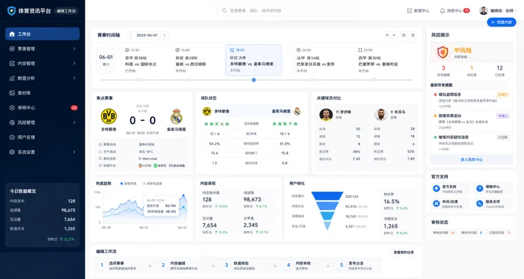The image size is (524, 279).
Task: Click the top funnel segment 内容曝光
Action: [327, 196]
